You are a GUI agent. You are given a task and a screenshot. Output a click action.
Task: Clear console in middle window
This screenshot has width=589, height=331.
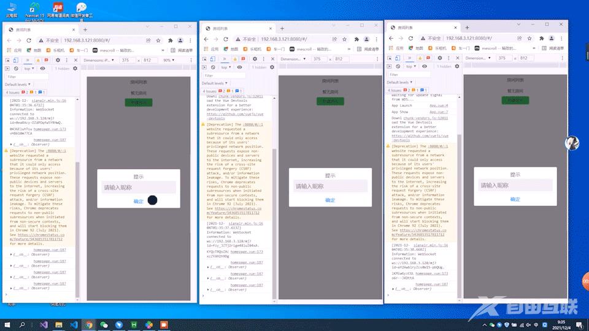pos(213,67)
